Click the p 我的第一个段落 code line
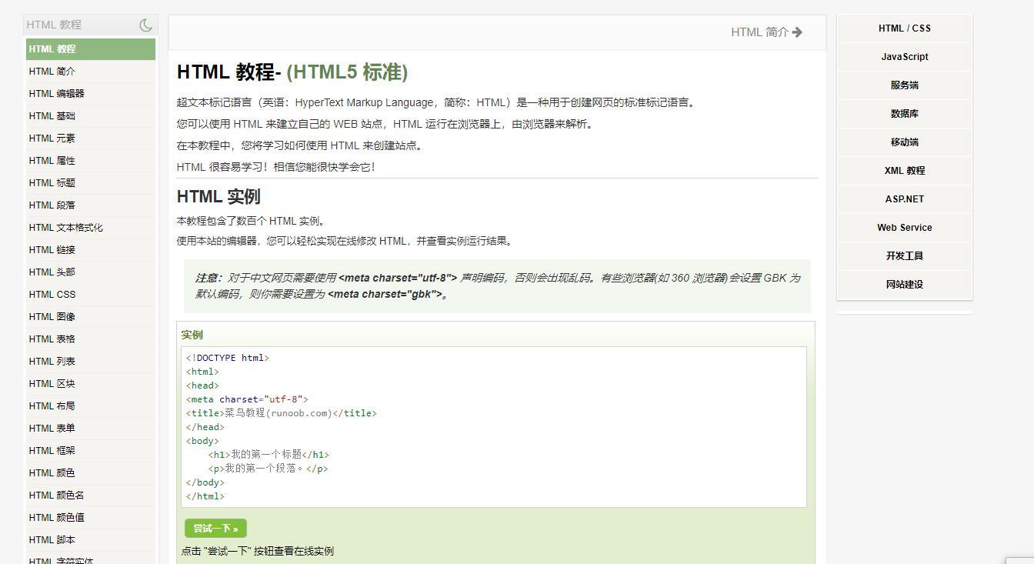The height and width of the screenshot is (564, 1034). (268, 469)
